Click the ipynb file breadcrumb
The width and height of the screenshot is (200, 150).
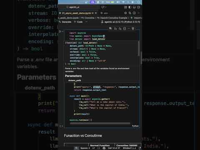tap(68, 18)
